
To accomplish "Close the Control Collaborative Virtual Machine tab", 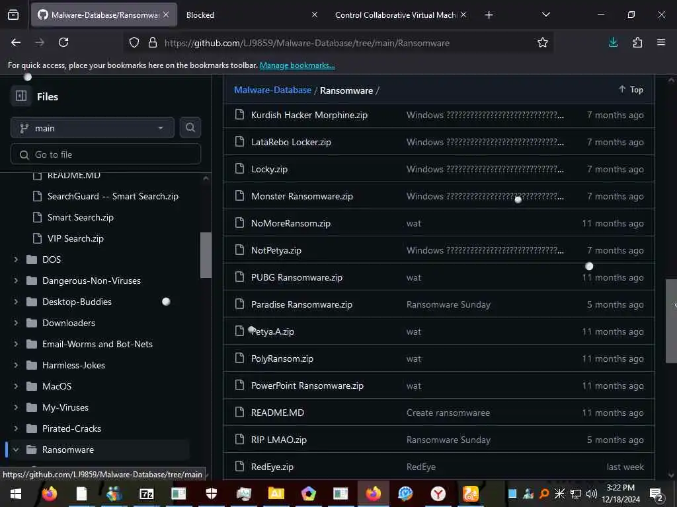I will point(463,15).
